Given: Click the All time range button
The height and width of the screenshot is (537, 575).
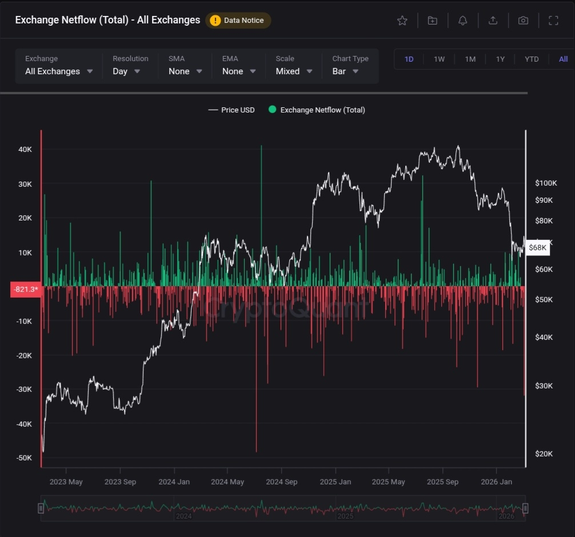Looking at the screenshot, I should [x=563, y=59].
